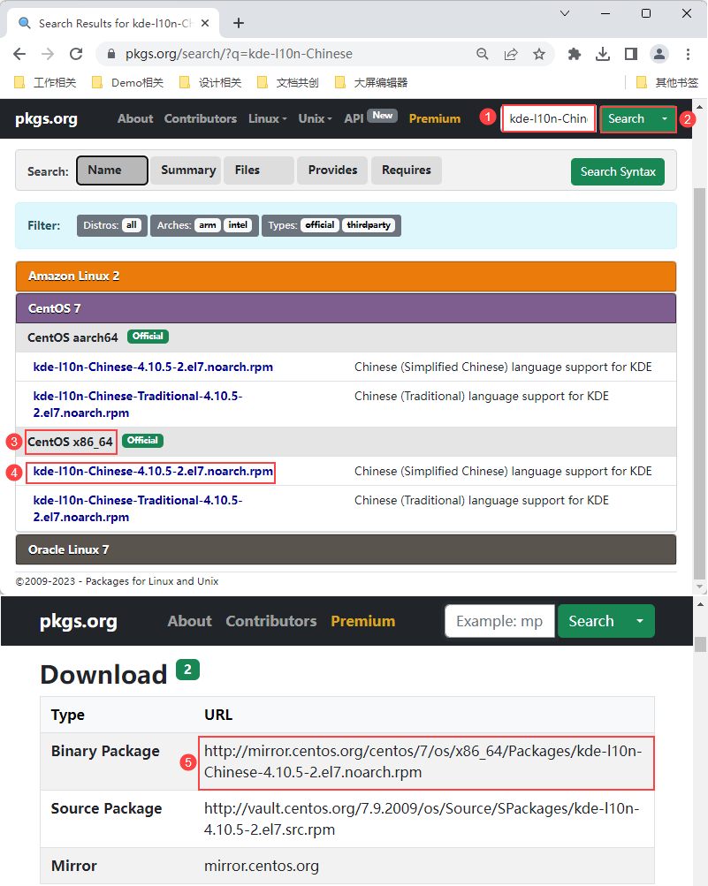Click the lower pkgs.org logo
Viewport: 708px width, 886px height.
coord(78,621)
